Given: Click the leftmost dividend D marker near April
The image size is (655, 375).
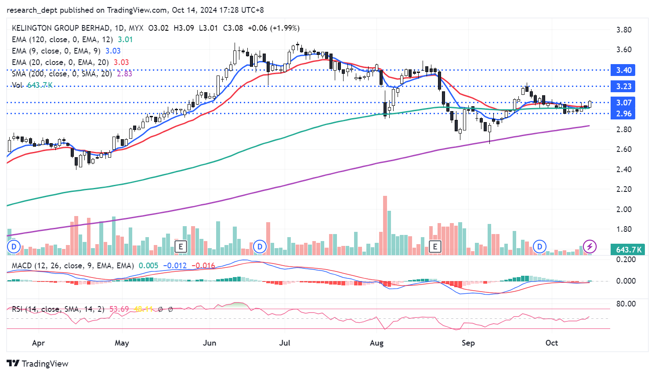Looking at the screenshot, I should pyautogui.click(x=14, y=247).
